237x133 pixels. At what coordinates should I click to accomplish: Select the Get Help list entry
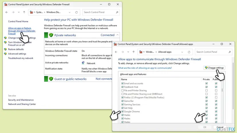[128, 108]
